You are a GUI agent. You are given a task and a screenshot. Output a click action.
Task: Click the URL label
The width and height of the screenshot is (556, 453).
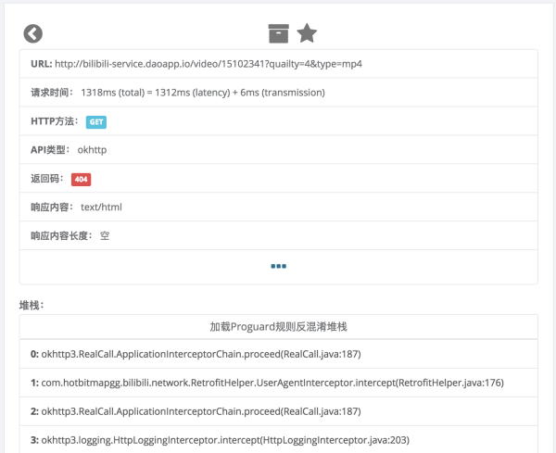click(41, 64)
